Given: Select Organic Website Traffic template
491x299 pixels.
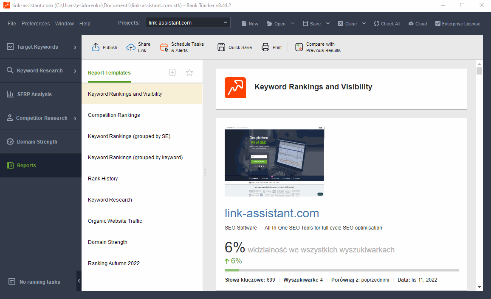Looking at the screenshot, I should pyautogui.click(x=142, y=221).
